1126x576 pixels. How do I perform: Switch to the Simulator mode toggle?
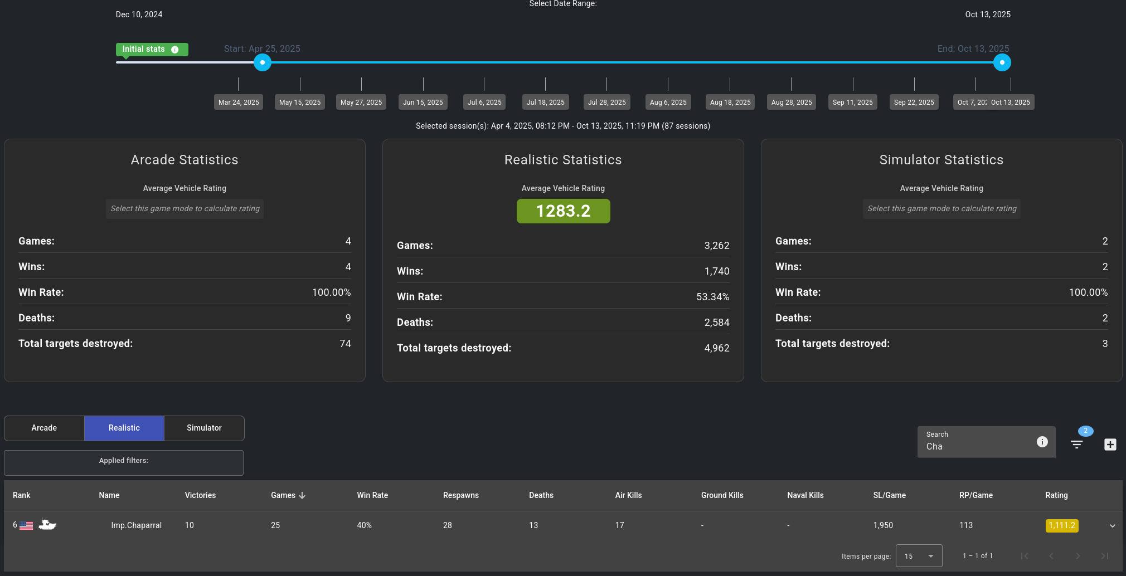point(204,428)
